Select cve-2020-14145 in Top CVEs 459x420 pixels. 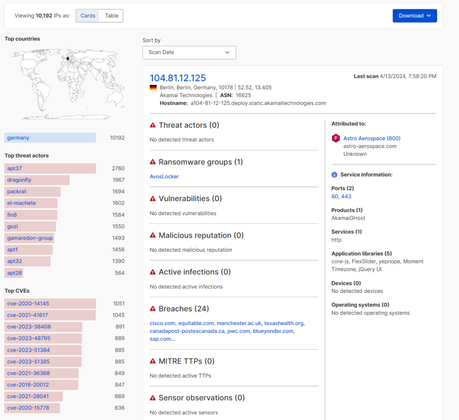50,304
